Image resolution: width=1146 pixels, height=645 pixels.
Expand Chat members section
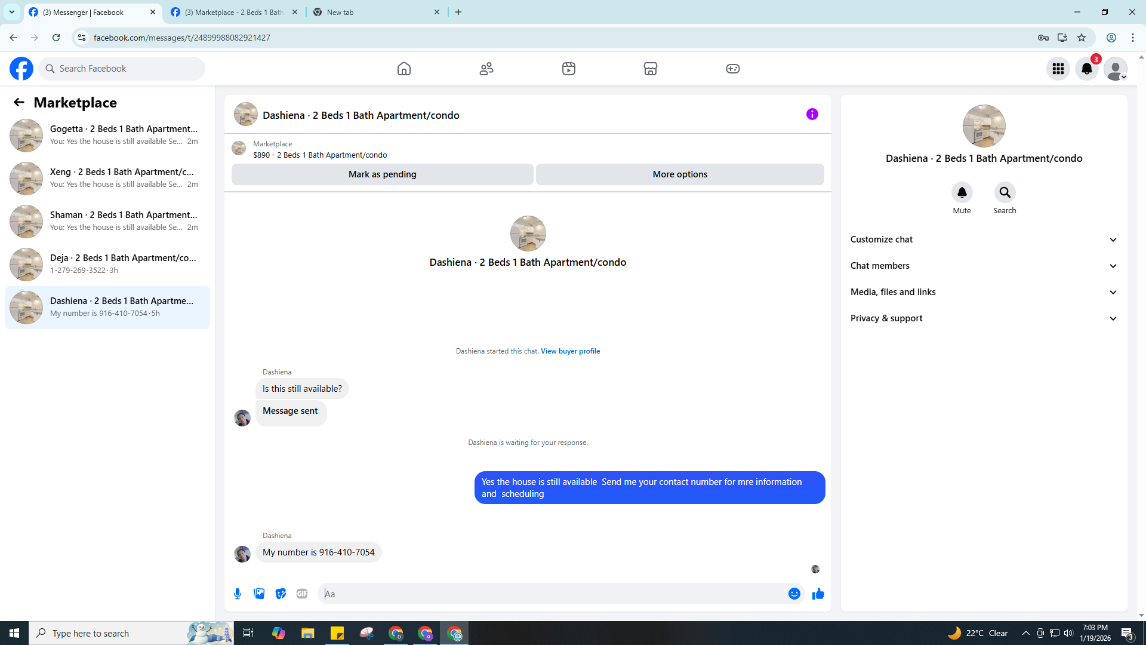pyautogui.click(x=984, y=266)
